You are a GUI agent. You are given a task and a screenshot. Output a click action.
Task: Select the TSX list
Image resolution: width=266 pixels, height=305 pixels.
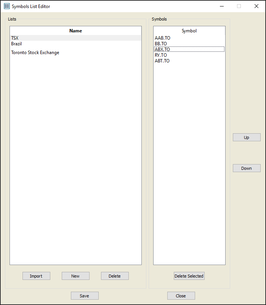coord(15,38)
